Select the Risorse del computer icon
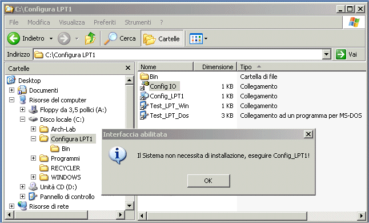Viewport: 369px width, 223px height. coord(23,100)
